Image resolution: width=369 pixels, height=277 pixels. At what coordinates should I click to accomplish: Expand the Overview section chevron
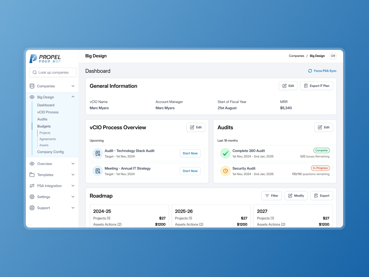pyautogui.click(x=73, y=164)
